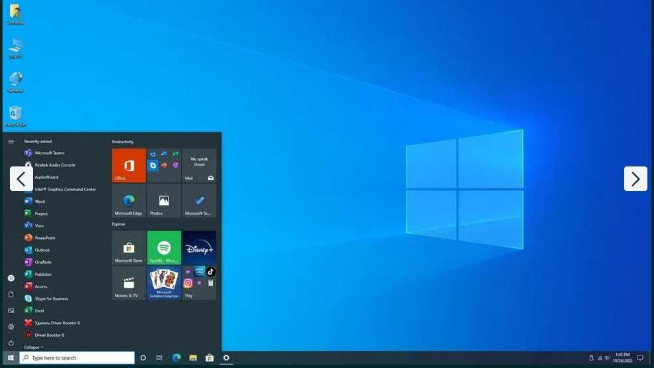Open the Photos tile
Screen dimensions: 654x368
(164, 201)
